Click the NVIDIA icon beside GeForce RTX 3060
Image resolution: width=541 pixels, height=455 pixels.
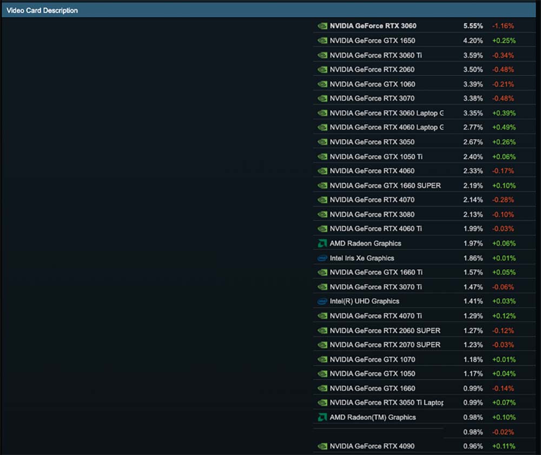click(x=322, y=26)
